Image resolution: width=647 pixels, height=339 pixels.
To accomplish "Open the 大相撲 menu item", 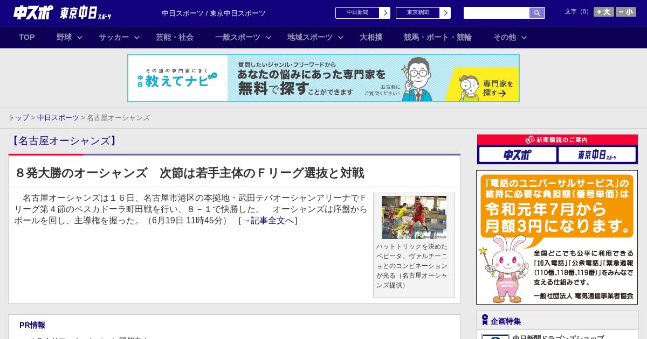I will point(371,37).
